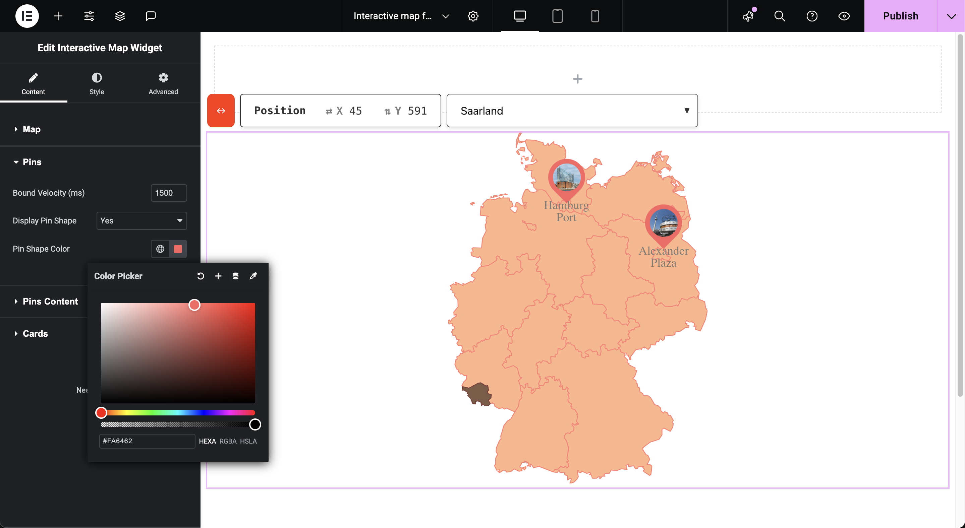The width and height of the screenshot is (965, 528).
Task: Click the add section plus icon
Action: [x=578, y=79]
